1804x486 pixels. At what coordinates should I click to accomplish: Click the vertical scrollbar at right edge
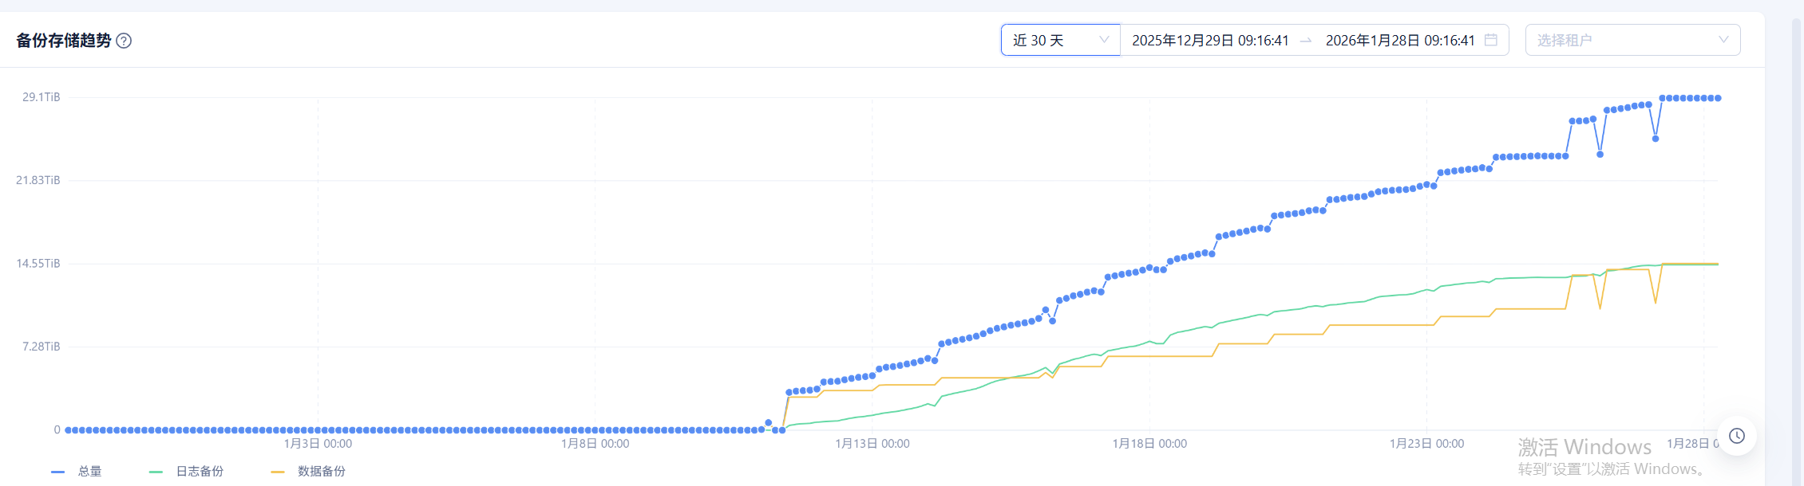(x=1797, y=239)
